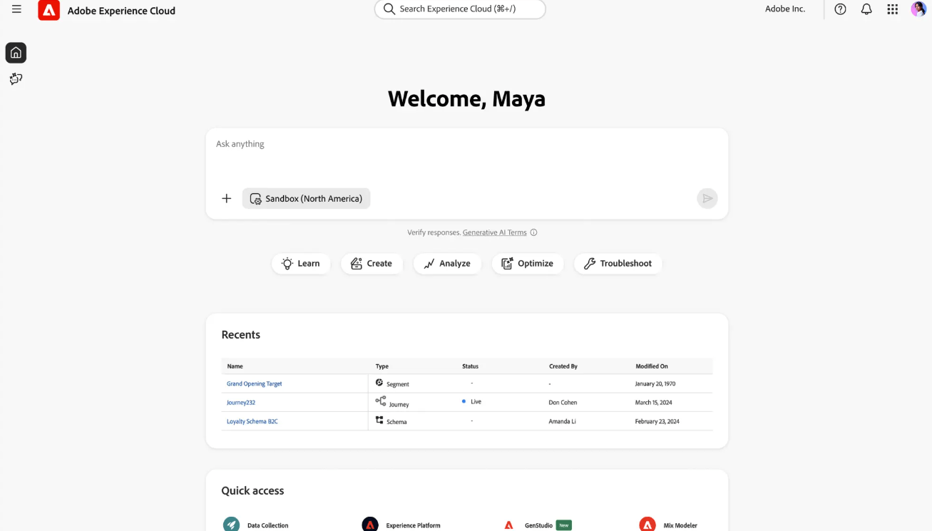Open the Generative AI Terms link
This screenshot has width=932, height=531.
click(x=494, y=232)
